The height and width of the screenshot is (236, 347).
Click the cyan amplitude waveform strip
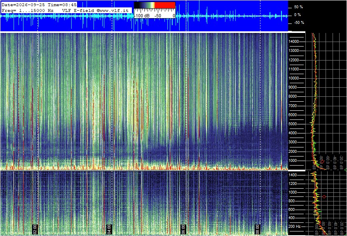point(144,16)
